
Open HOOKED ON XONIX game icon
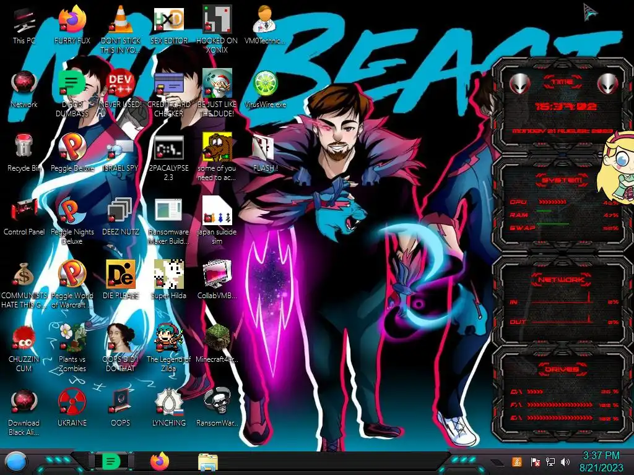pyautogui.click(x=217, y=29)
